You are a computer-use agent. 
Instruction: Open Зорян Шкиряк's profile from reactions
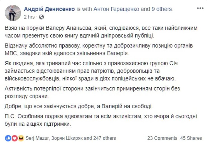pos(67,138)
